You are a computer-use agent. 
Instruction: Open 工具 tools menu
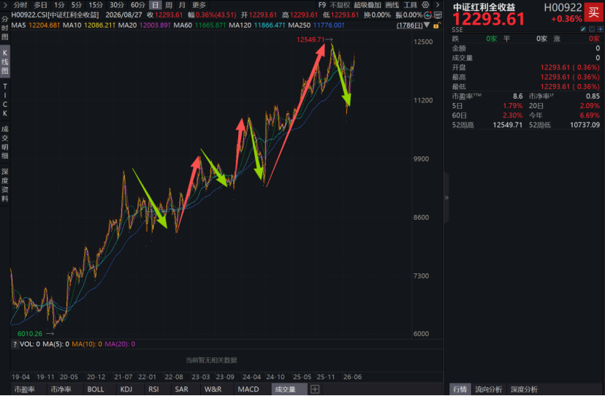point(410,5)
